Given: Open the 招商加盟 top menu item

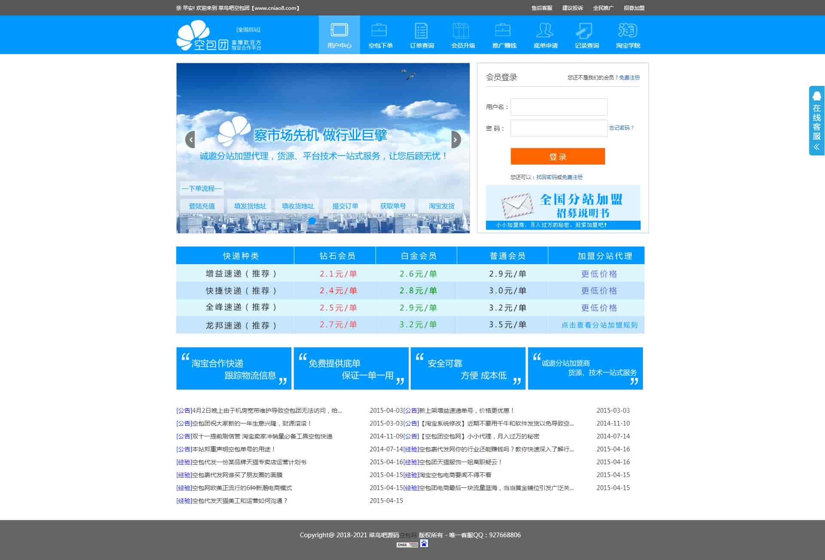Looking at the screenshot, I should pyautogui.click(x=634, y=8).
